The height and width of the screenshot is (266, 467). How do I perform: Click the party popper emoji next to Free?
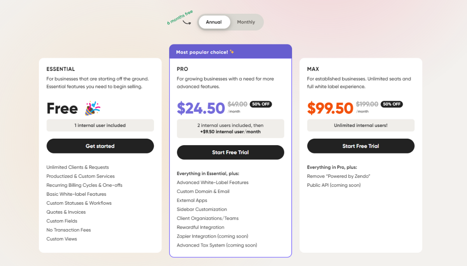(92, 108)
